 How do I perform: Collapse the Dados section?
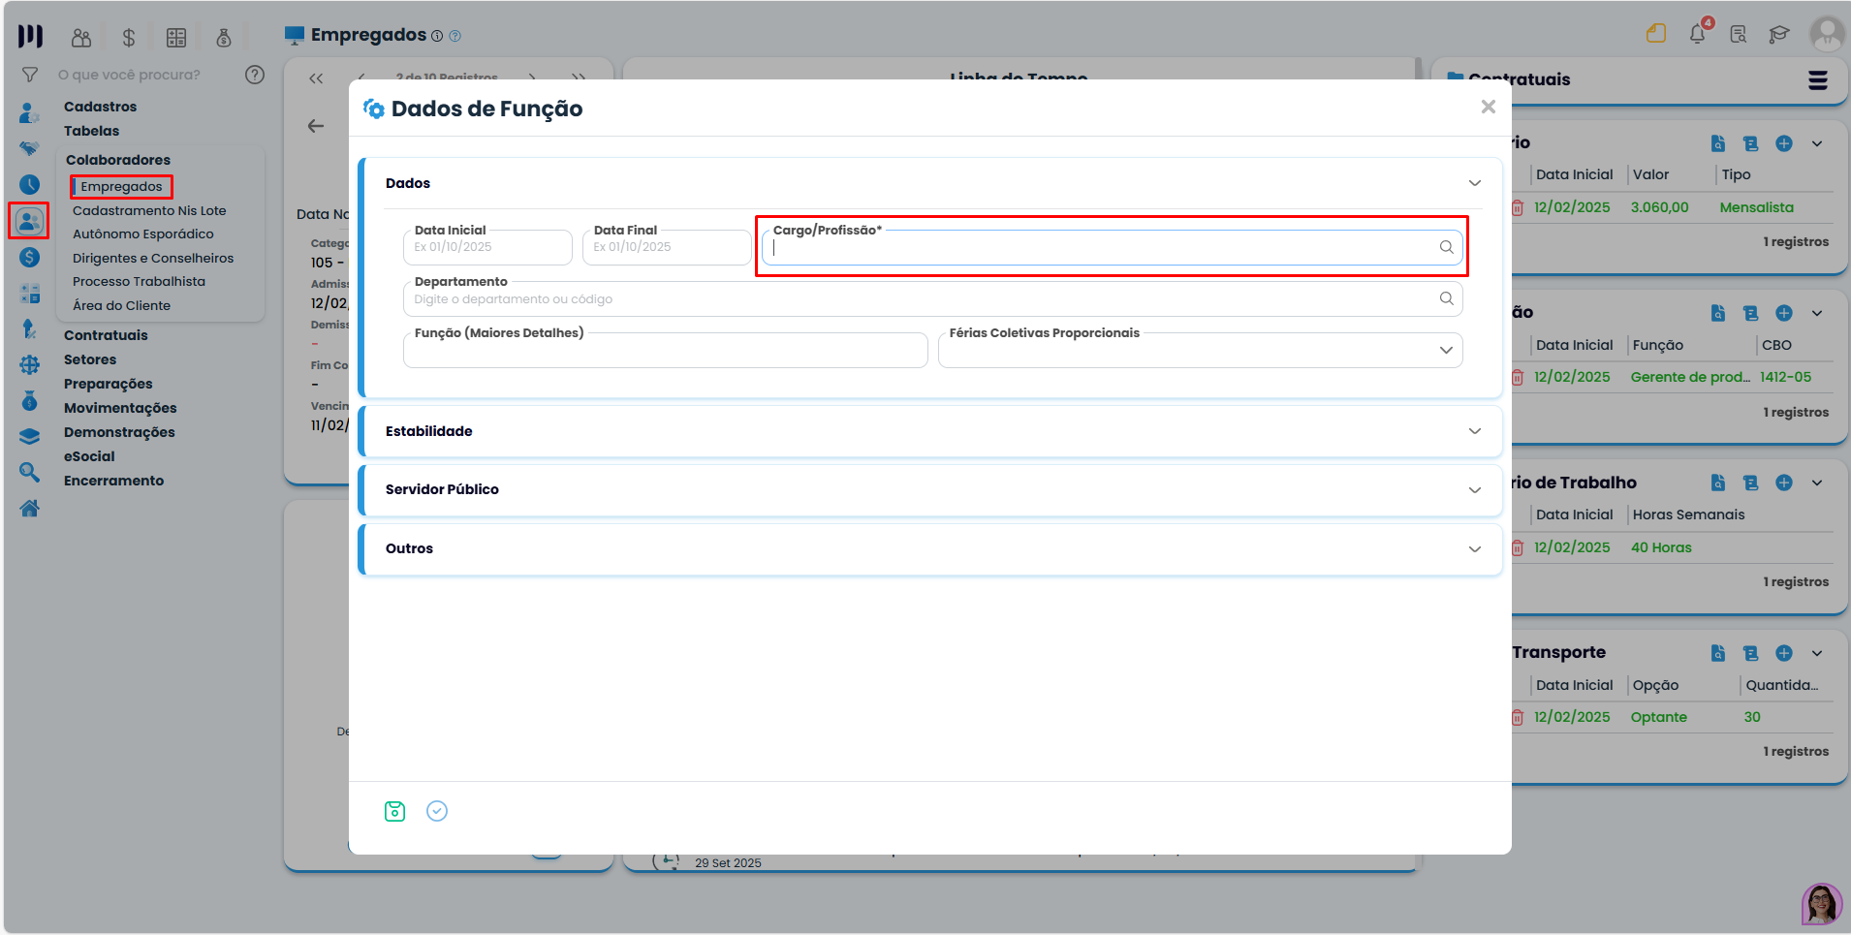(1474, 183)
